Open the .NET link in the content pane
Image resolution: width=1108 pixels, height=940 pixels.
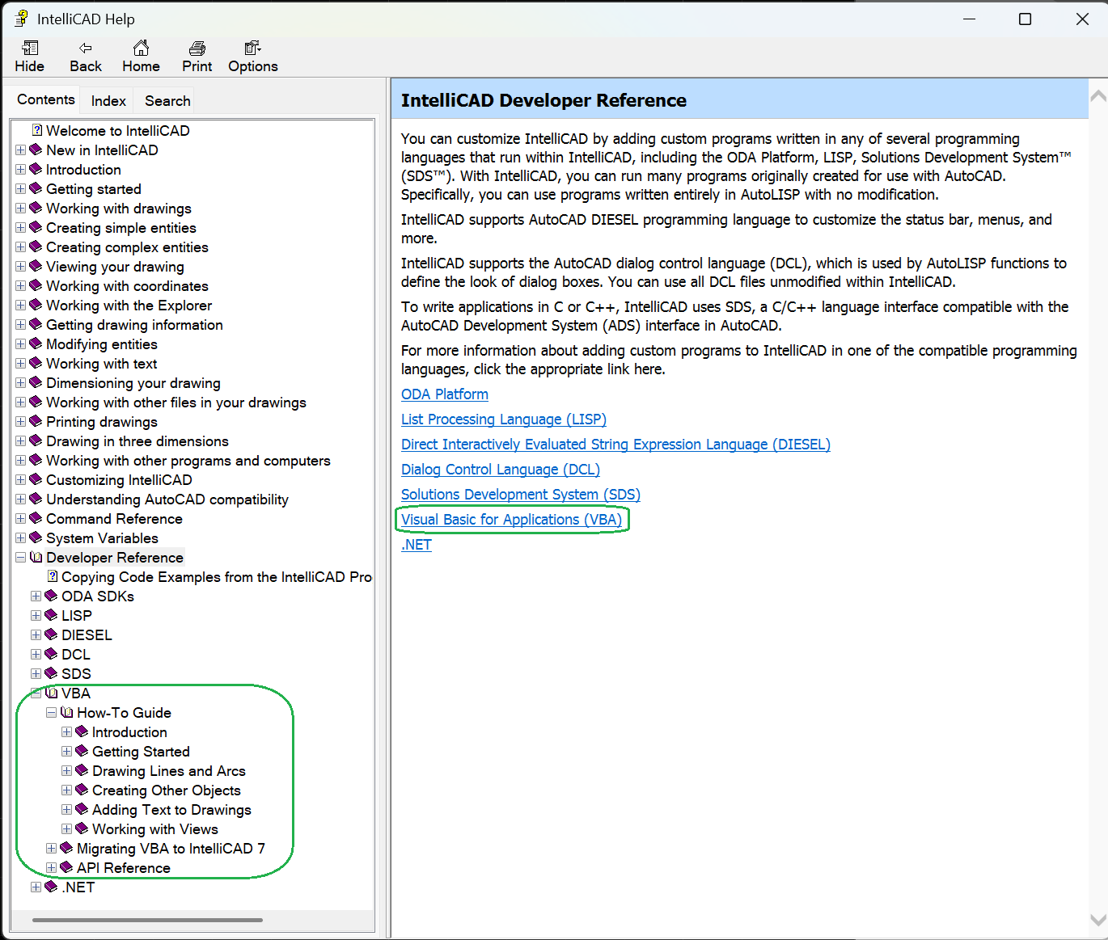[x=417, y=545]
